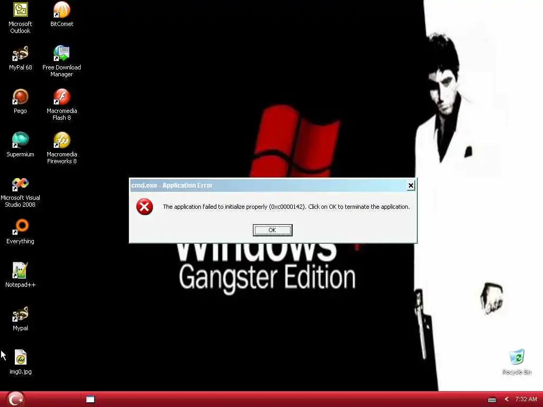Viewport: 543px width, 407px height.
Task: Expand hidden tray icons arrow
Action: tap(506, 400)
